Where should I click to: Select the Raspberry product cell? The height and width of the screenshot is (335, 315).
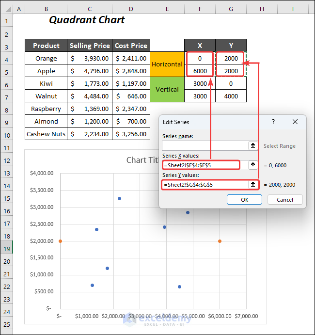click(x=46, y=109)
